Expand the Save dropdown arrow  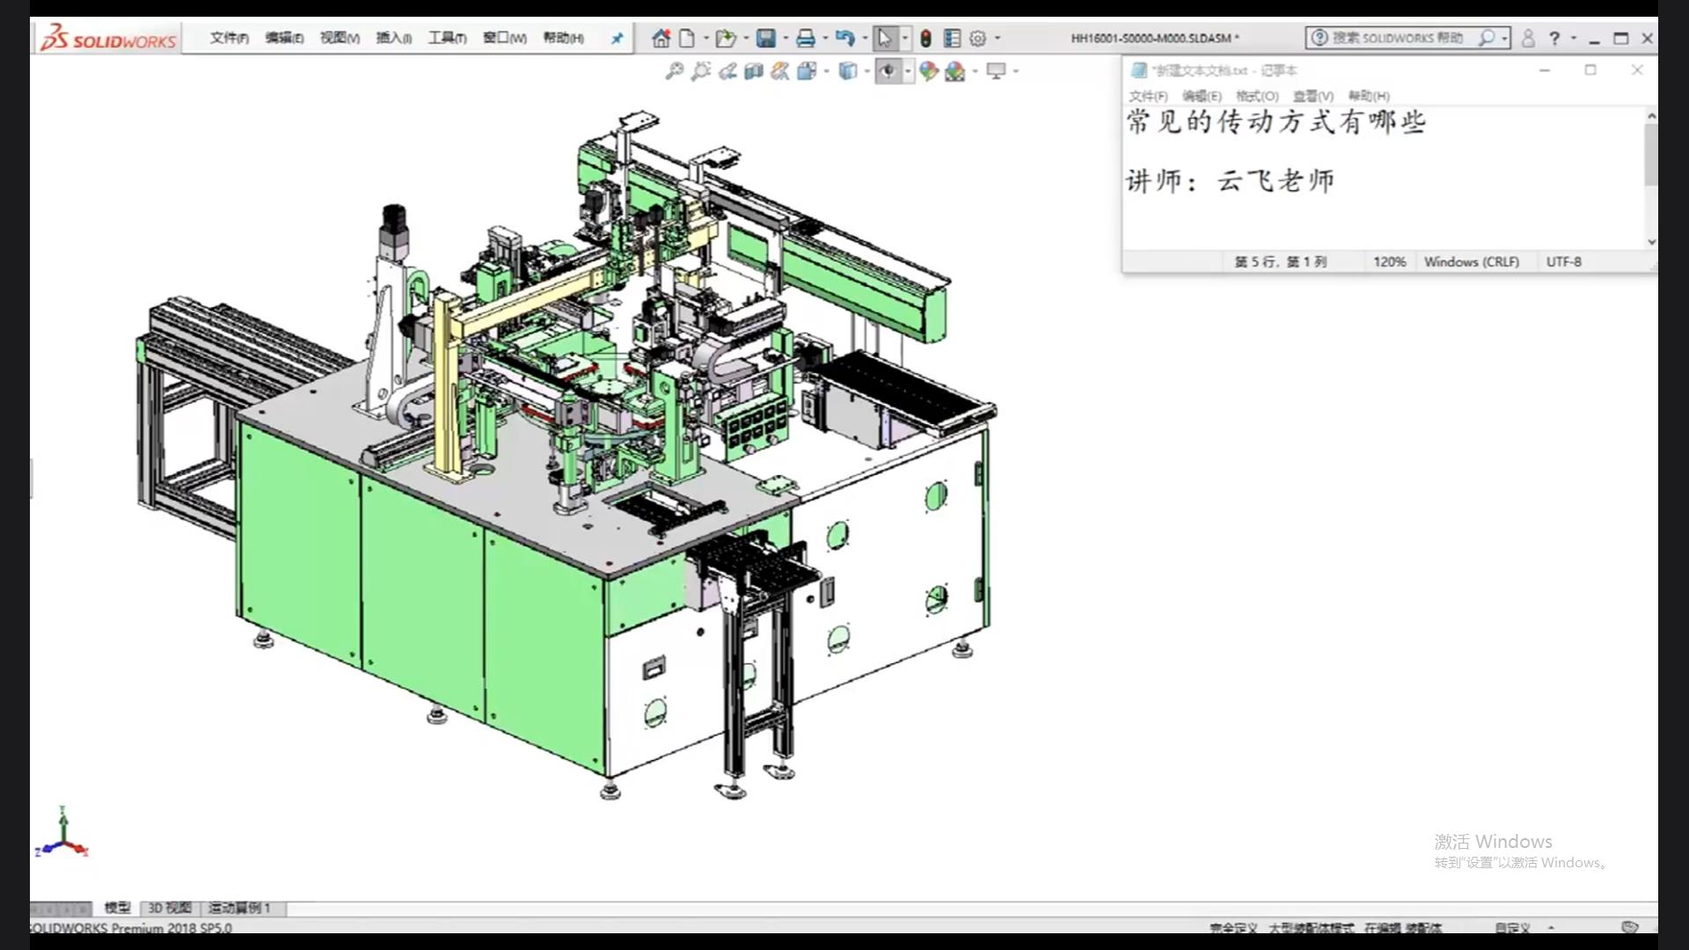point(786,38)
